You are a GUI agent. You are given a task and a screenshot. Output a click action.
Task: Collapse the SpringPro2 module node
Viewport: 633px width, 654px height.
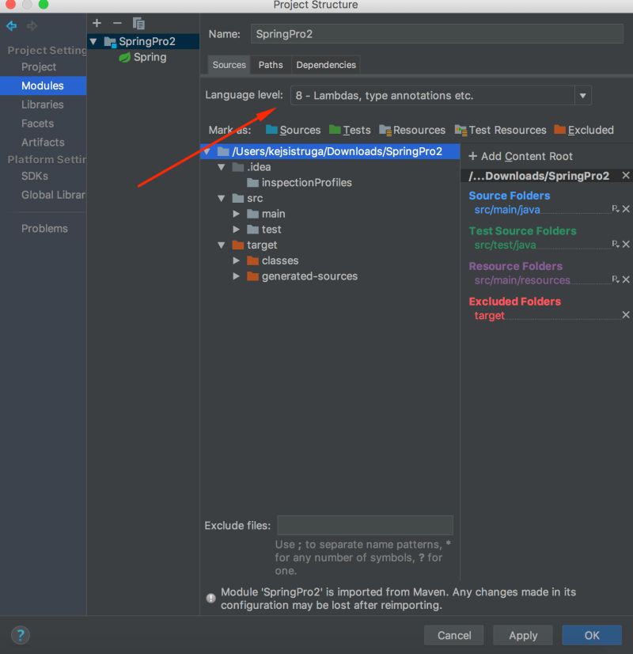(93, 41)
